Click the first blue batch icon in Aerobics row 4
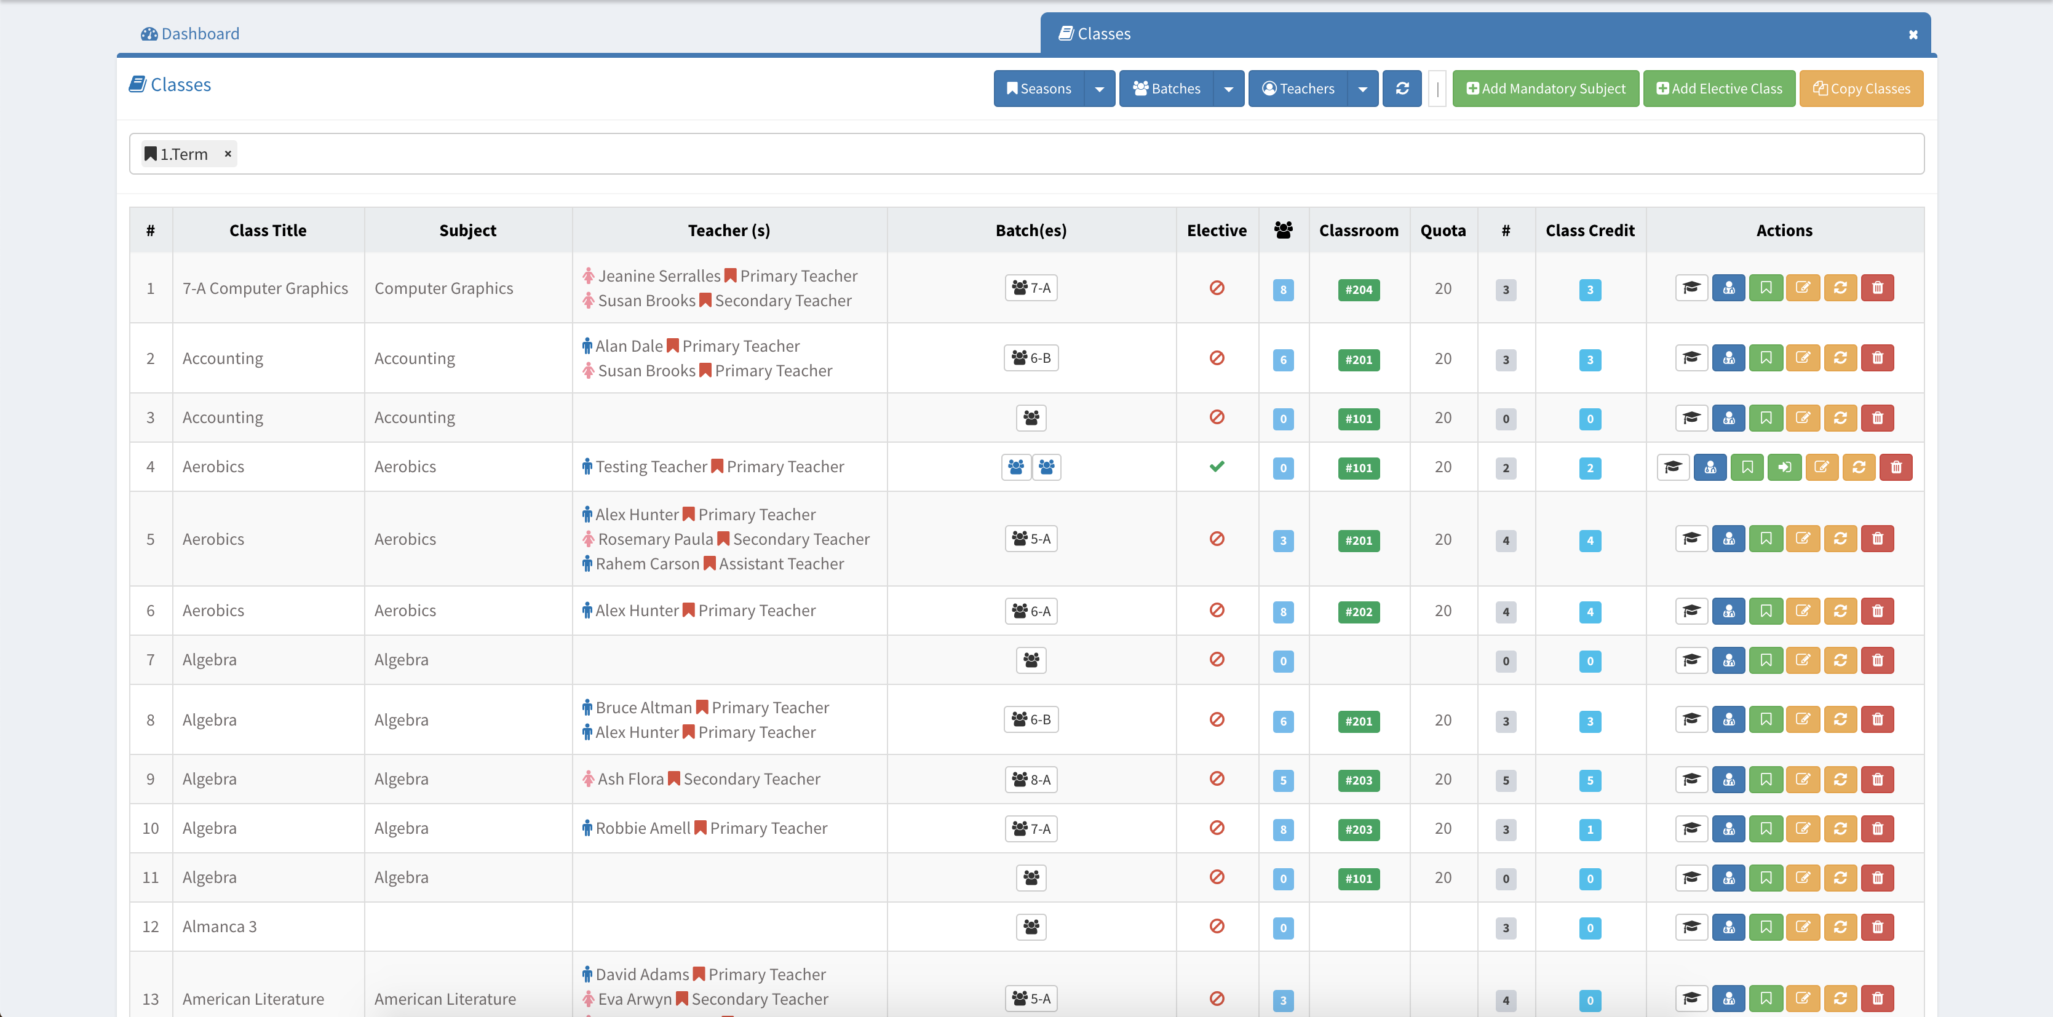2053x1017 pixels. tap(1016, 467)
